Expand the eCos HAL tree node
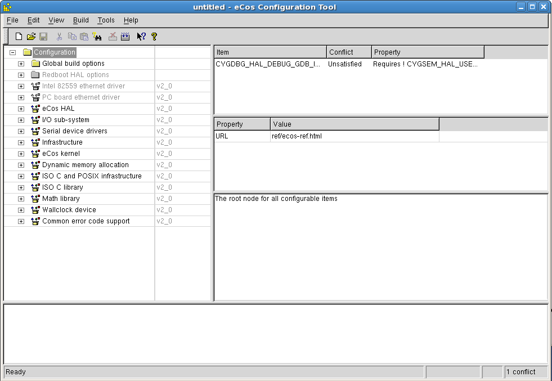This screenshot has width=552, height=381. click(21, 109)
